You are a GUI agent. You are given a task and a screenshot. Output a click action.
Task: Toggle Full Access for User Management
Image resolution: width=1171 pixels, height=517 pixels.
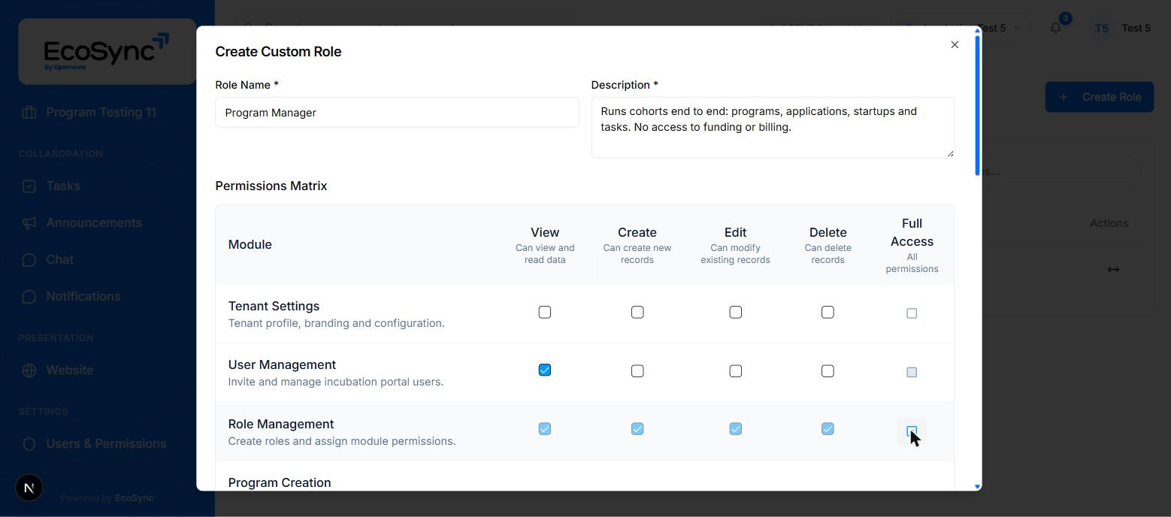tap(912, 372)
